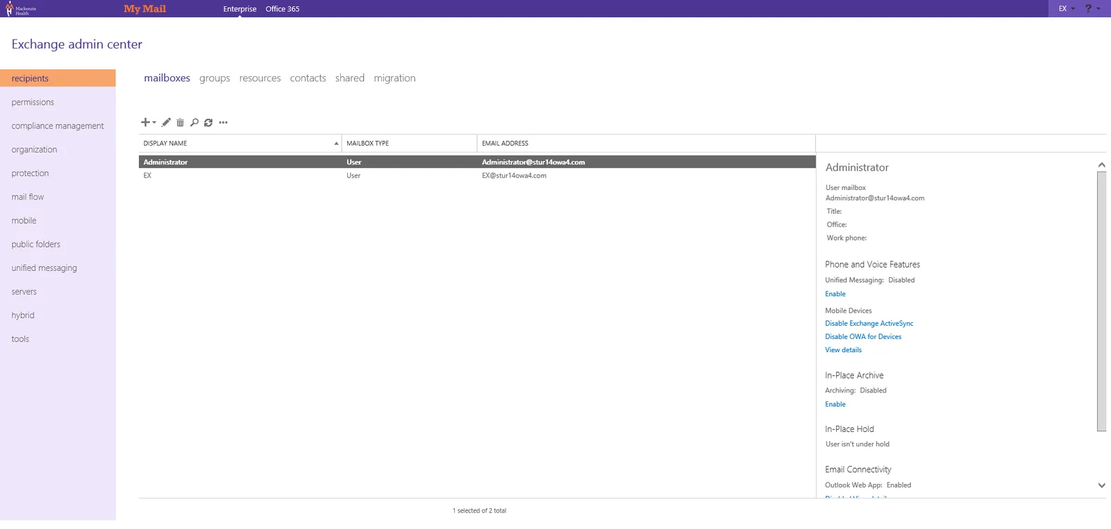
Task: Open the groups tab
Action: [x=215, y=78]
